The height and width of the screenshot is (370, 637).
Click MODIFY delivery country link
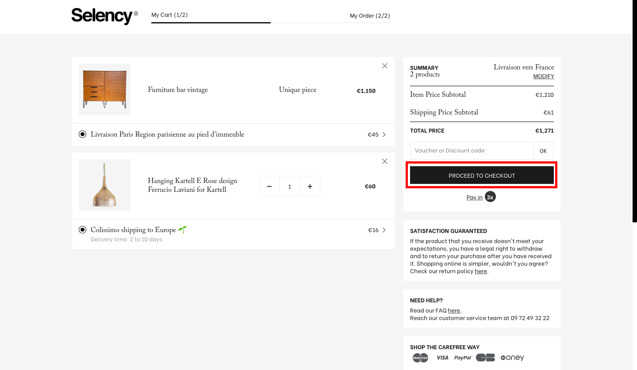(x=544, y=76)
